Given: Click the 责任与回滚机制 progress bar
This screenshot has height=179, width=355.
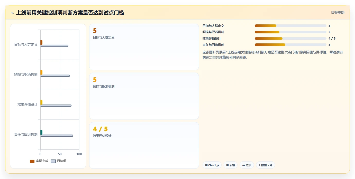Looking at the screenshot, I should 290,45.
